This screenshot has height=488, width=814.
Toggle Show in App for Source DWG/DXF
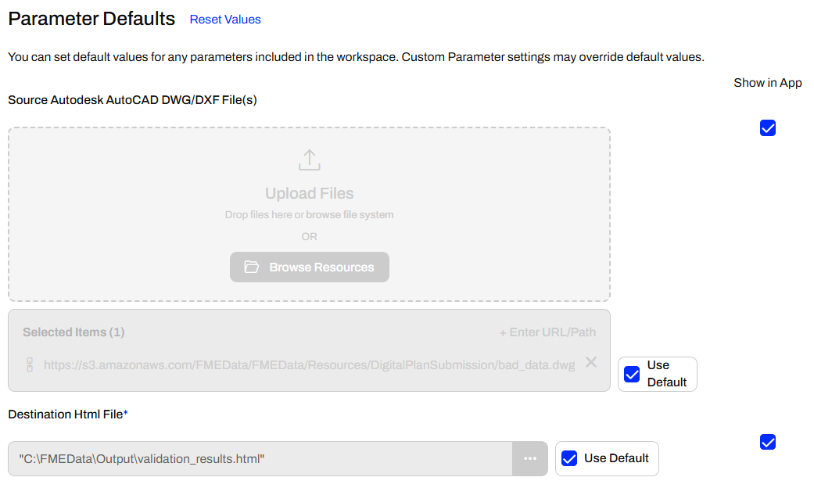(x=768, y=128)
